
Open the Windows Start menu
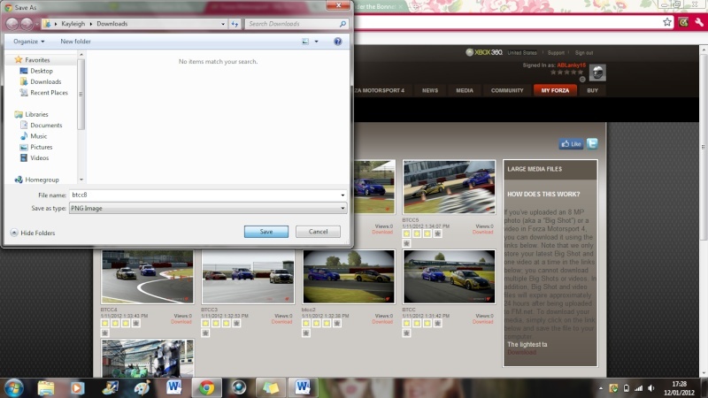[x=13, y=387]
